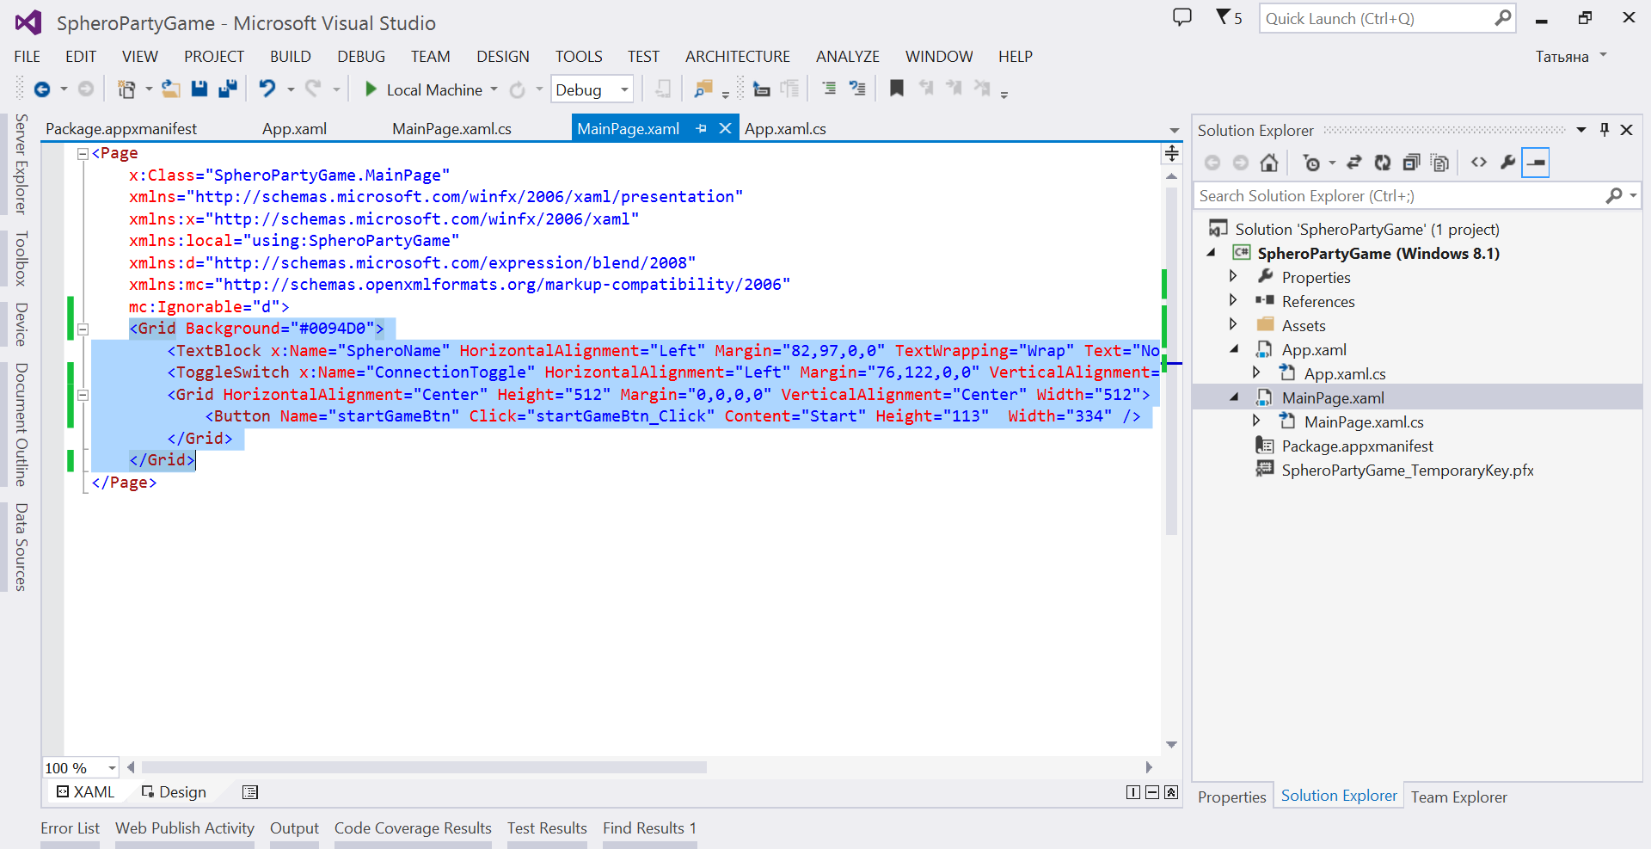The width and height of the screenshot is (1651, 849).
Task: Open the BUILD menu
Action: (x=291, y=57)
